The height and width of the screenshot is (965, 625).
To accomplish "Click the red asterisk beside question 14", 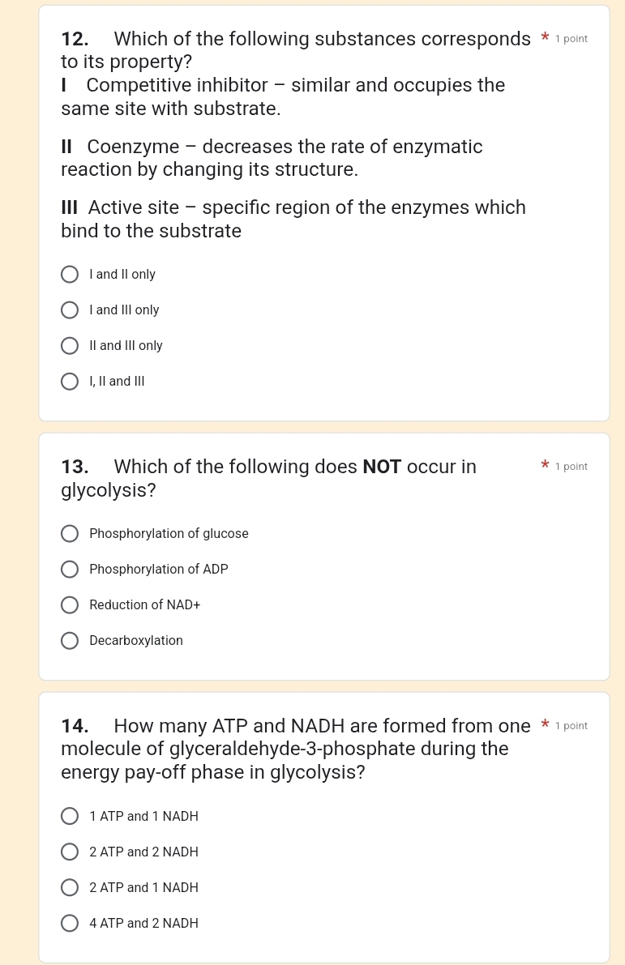I will (x=545, y=725).
